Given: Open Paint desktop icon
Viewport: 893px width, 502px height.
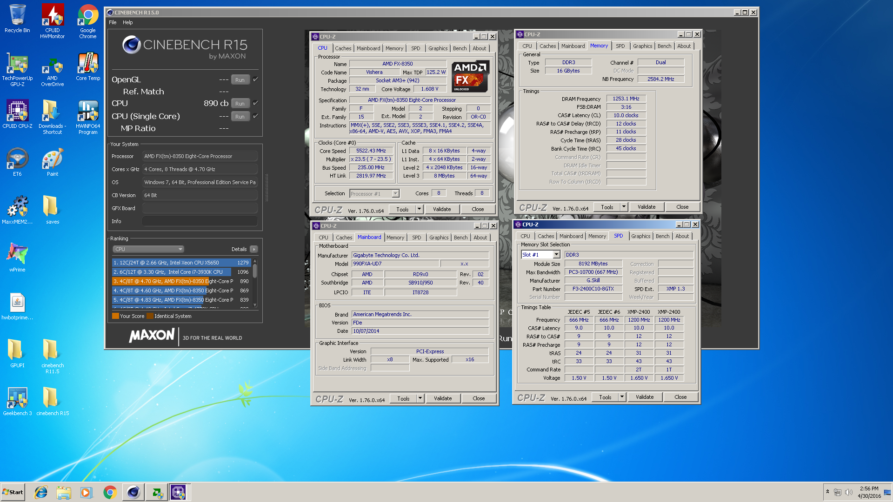Looking at the screenshot, I should (52, 162).
